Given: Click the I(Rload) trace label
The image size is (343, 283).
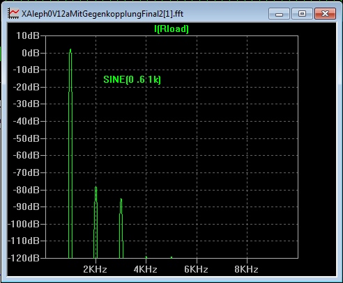Looking at the screenshot, I should pyautogui.click(x=171, y=29).
